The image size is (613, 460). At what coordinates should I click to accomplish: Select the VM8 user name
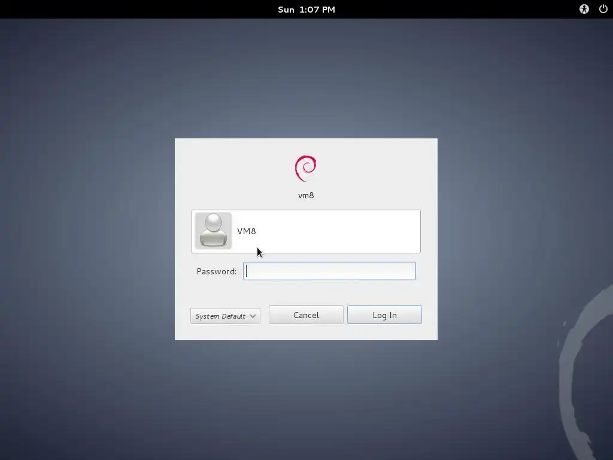pyautogui.click(x=246, y=231)
